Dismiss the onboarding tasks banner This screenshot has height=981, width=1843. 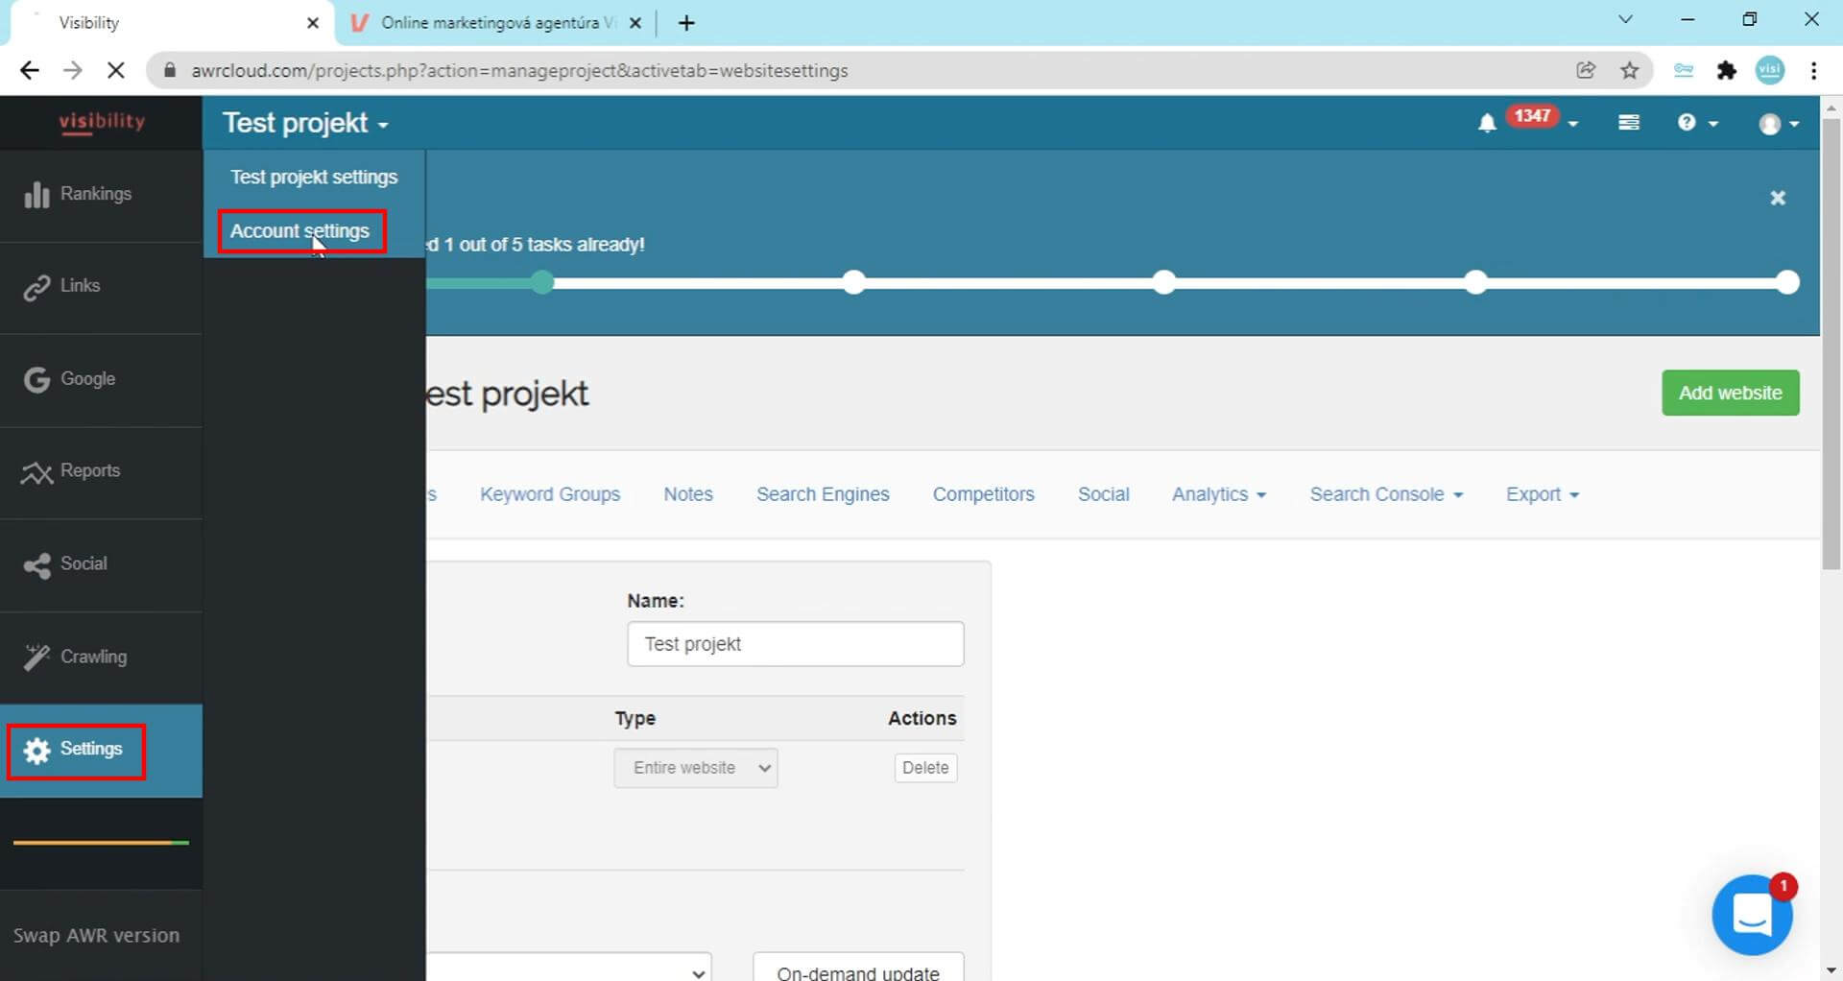(1778, 198)
